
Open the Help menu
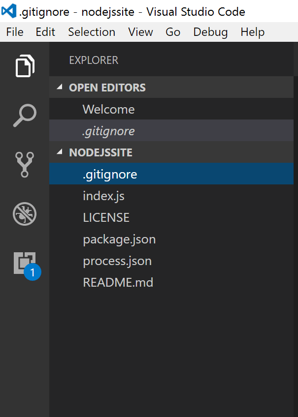pos(253,32)
